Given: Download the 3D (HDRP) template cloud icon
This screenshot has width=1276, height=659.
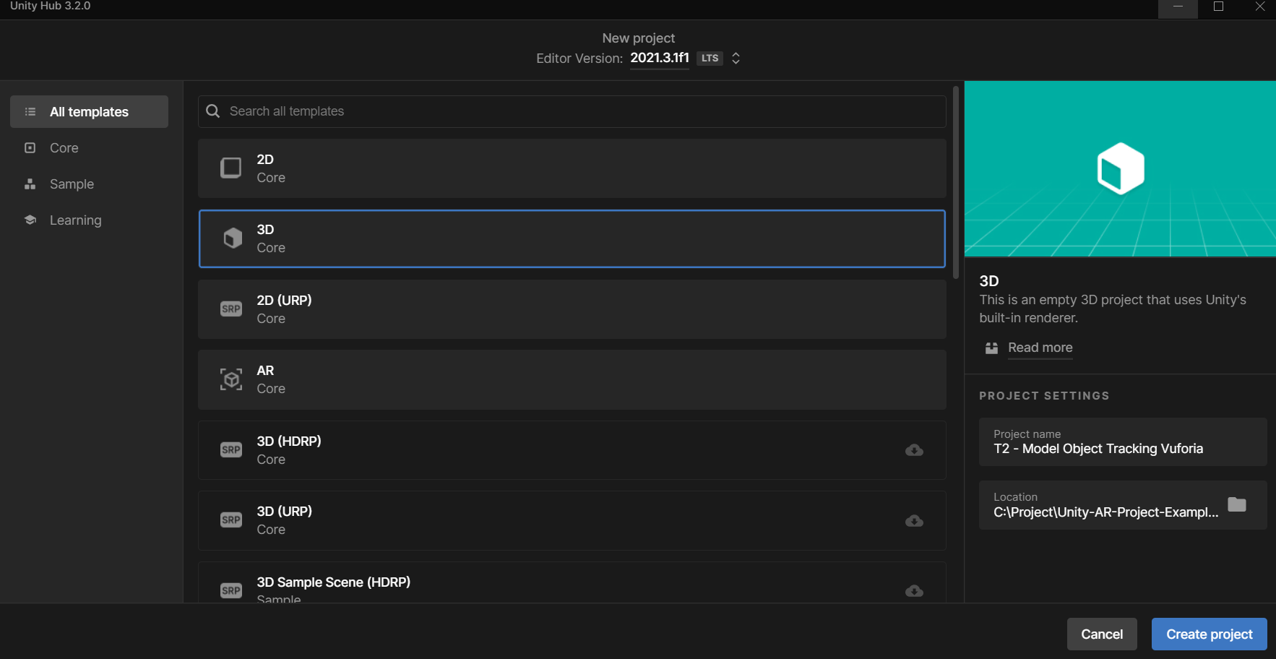Looking at the screenshot, I should (914, 450).
